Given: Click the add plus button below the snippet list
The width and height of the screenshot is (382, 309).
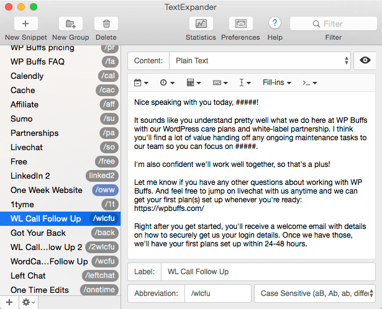Looking at the screenshot, I should point(9,302).
